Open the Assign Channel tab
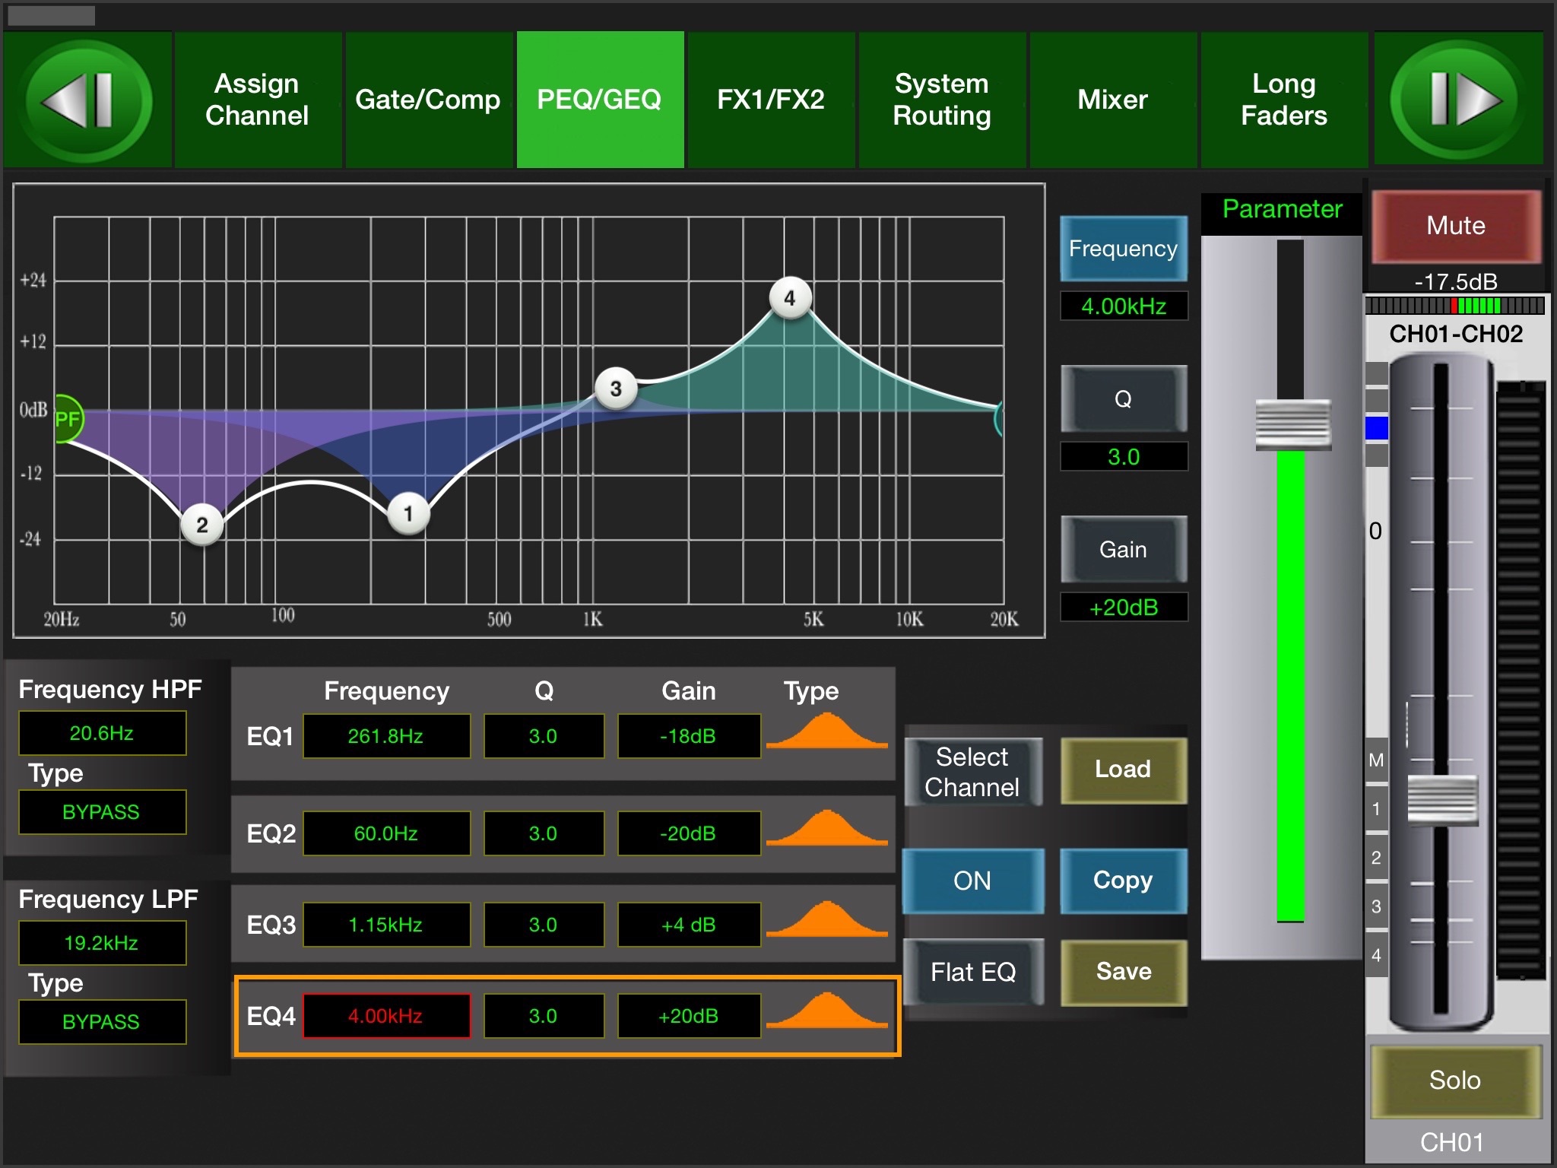Viewport: 1557px width, 1168px height. [x=258, y=100]
